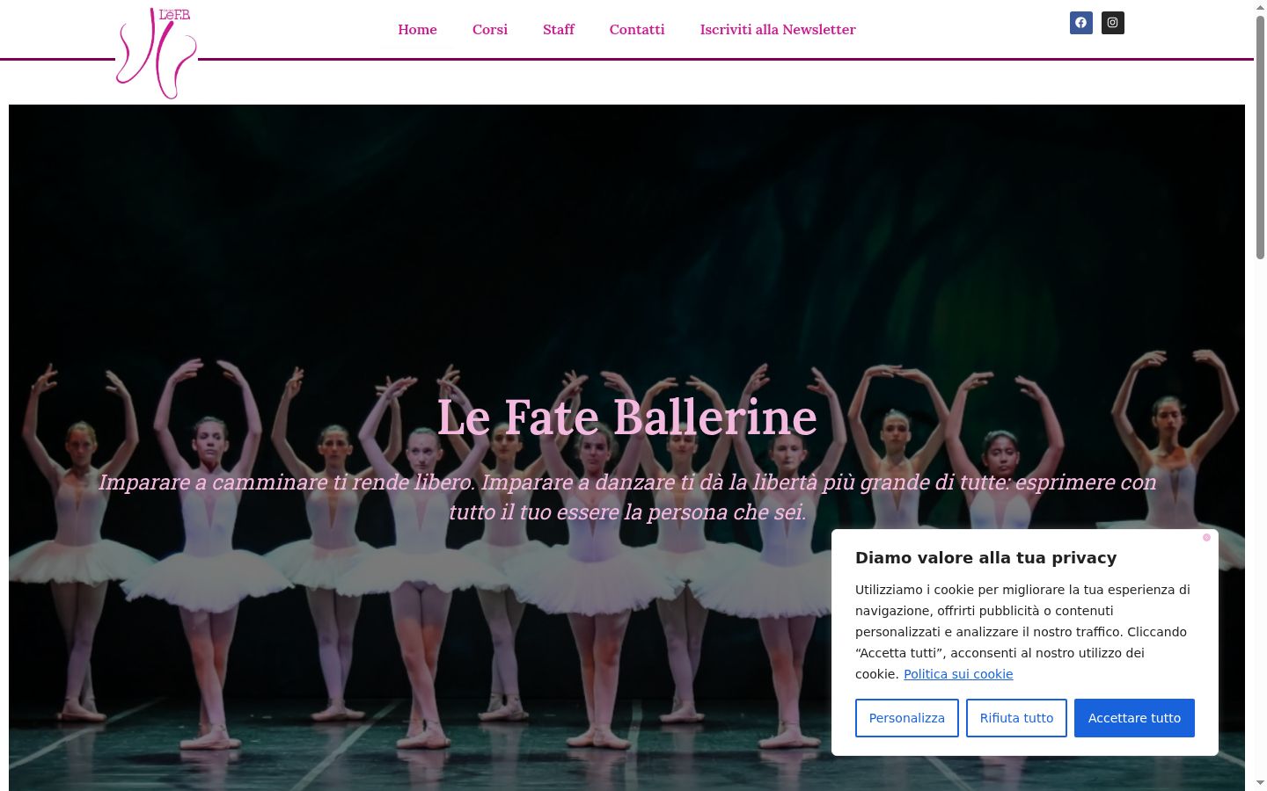Click Iscriviti alla Newsletter link
Image resolution: width=1267 pixels, height=791 pixels.
(778, 29)
